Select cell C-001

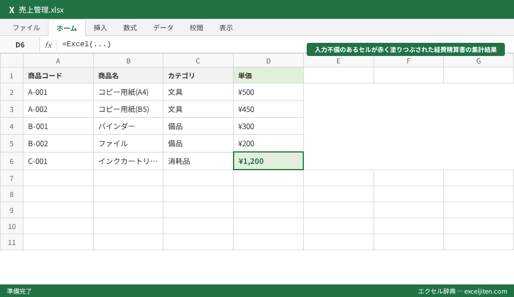point(58,161)
